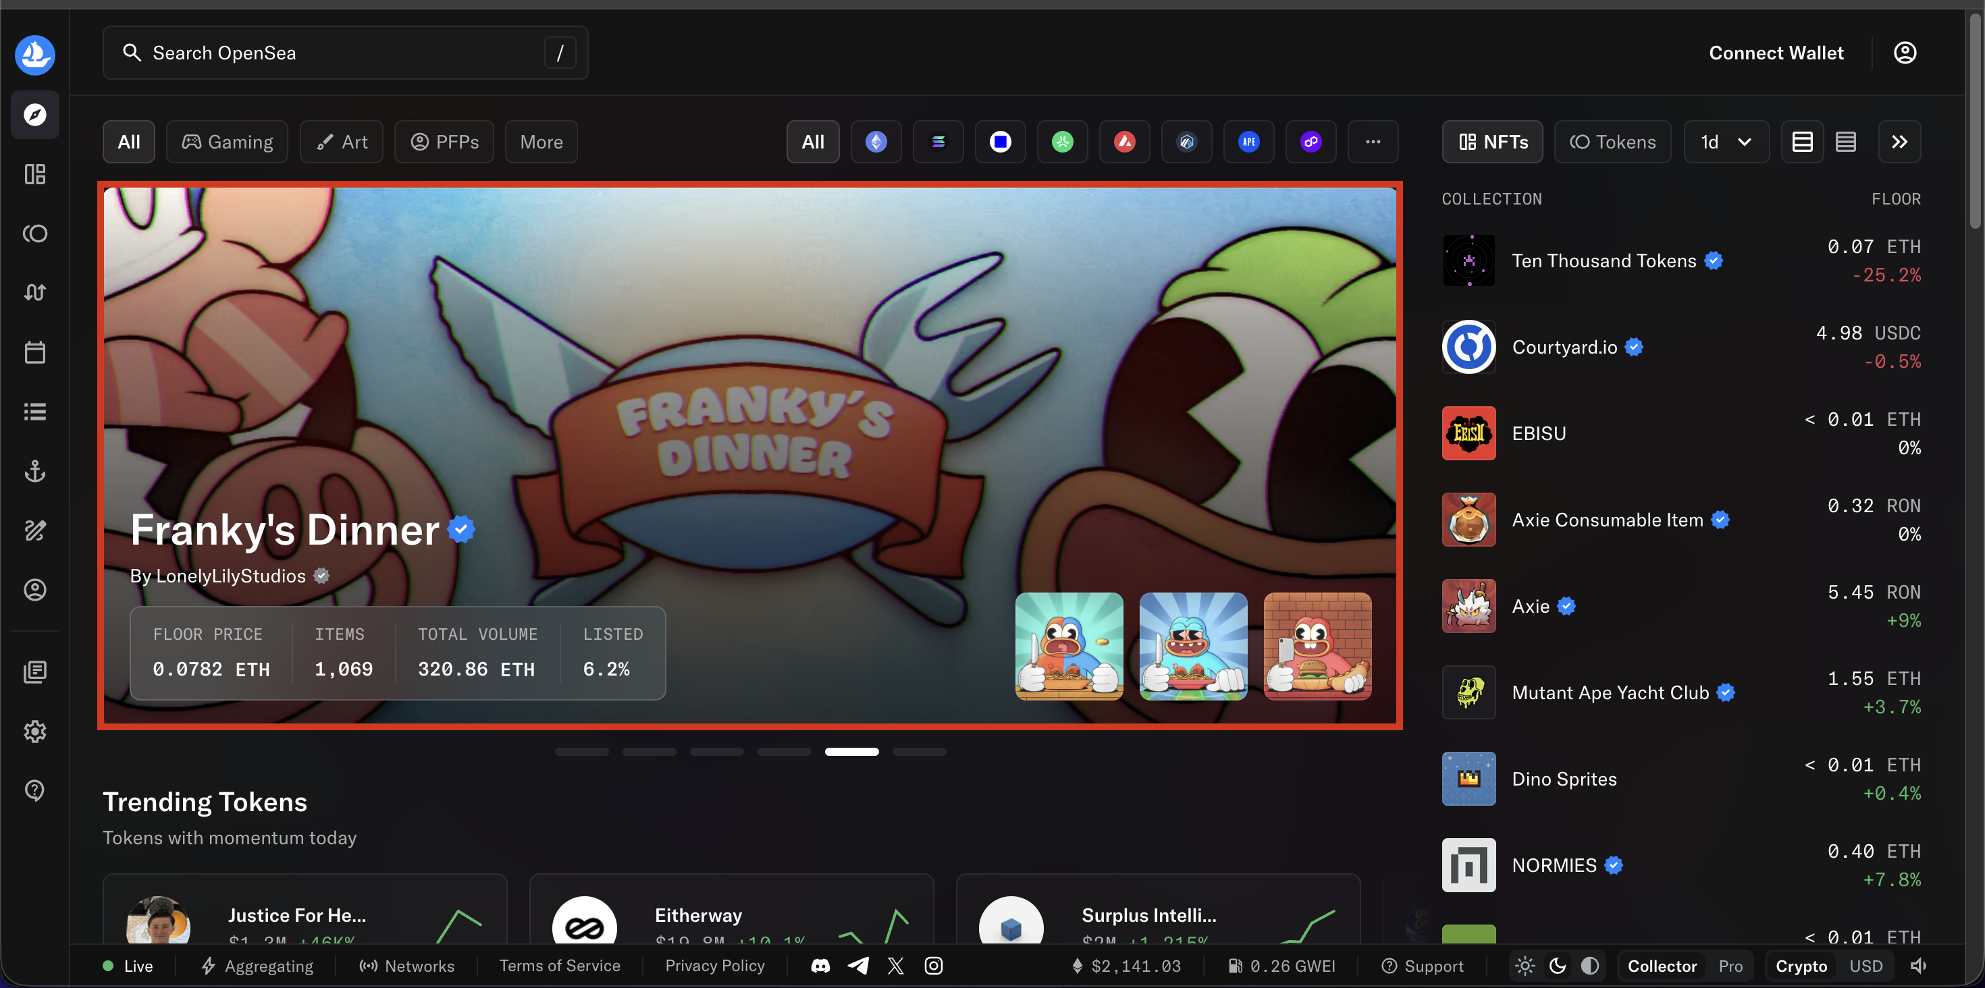Collapse the collections panel double-chevron
This screenshot has width=1985, height=988.
[x=1899, y=142]
